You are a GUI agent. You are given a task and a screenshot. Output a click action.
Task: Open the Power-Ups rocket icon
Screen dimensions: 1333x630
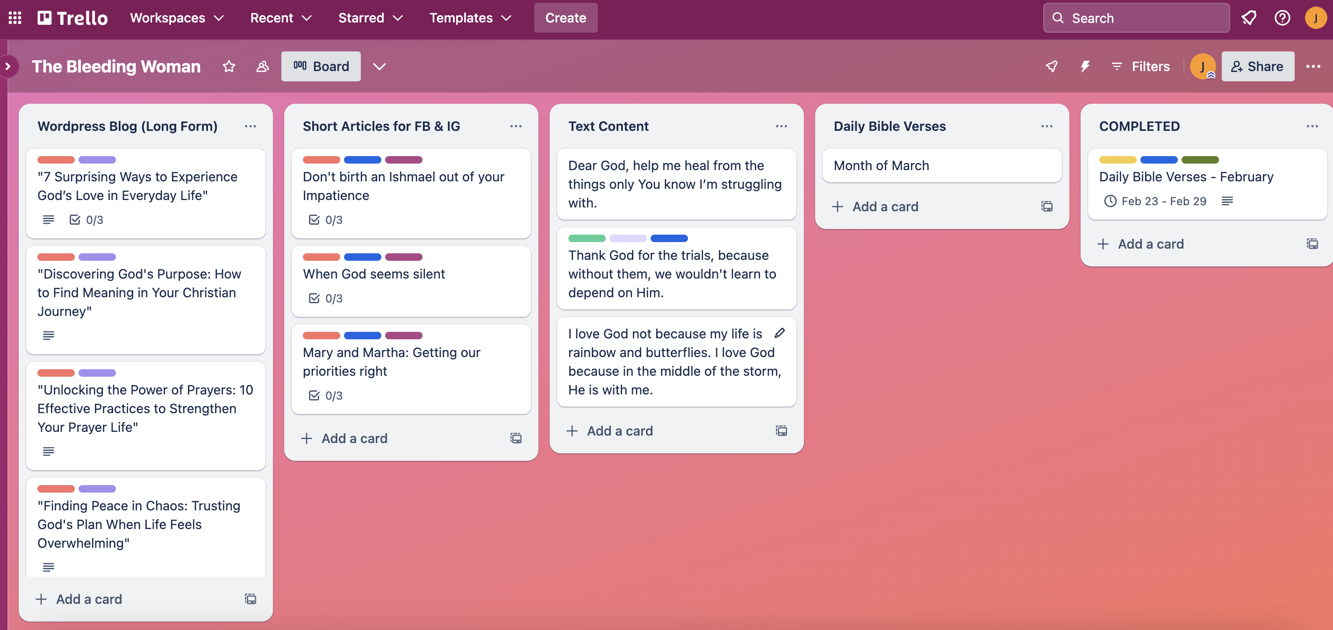[x=1051, y=66]
